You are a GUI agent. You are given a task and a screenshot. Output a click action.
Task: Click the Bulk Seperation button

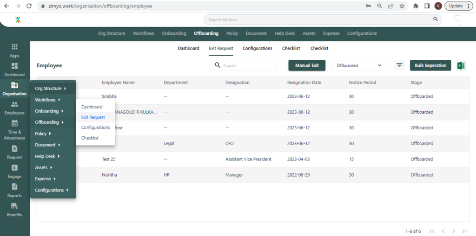[430, 65]
